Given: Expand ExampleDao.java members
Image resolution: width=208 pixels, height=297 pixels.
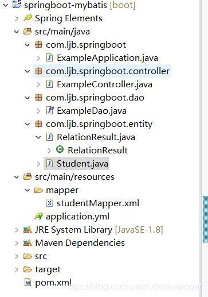Looking at the screenshot, I should point(38,111).
